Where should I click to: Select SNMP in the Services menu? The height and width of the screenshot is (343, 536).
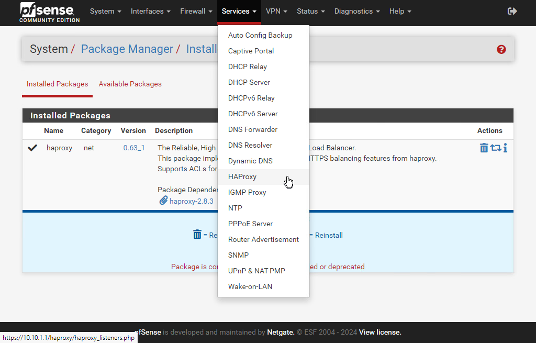click(x=263, y=256)
